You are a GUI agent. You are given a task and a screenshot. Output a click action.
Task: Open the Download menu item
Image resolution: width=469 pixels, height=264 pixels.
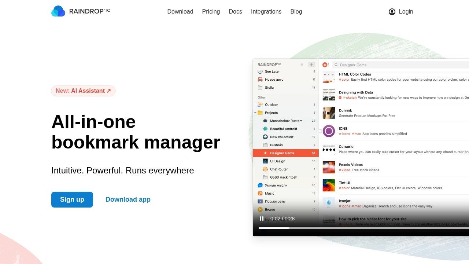pyautogui.click(x=180, y=12)
